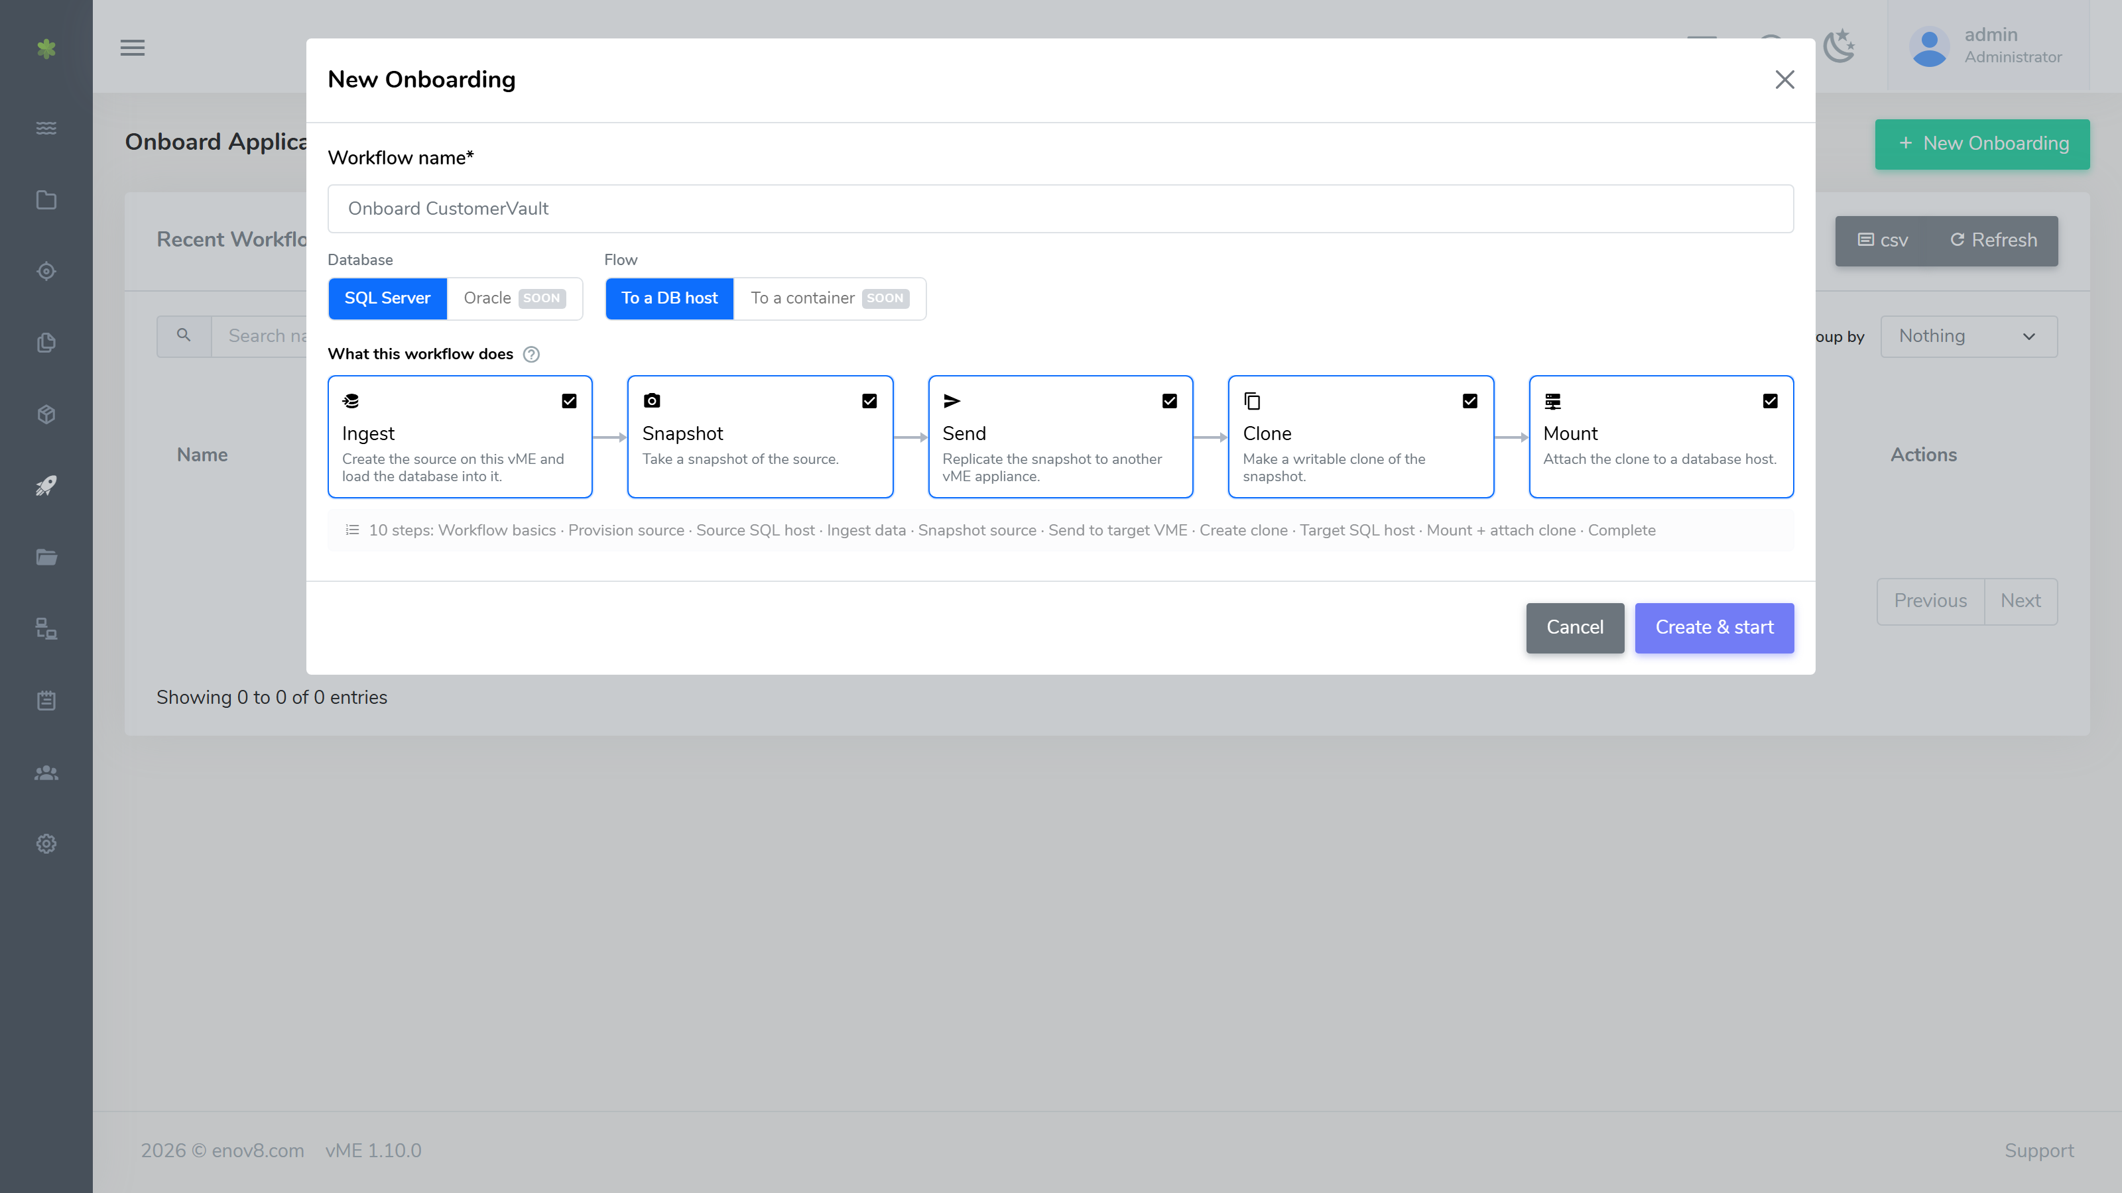Open the Group by Nothing dropdown
Image resolution: width=2122 pixels, height=1193 pixels.
coord(1969,336)
